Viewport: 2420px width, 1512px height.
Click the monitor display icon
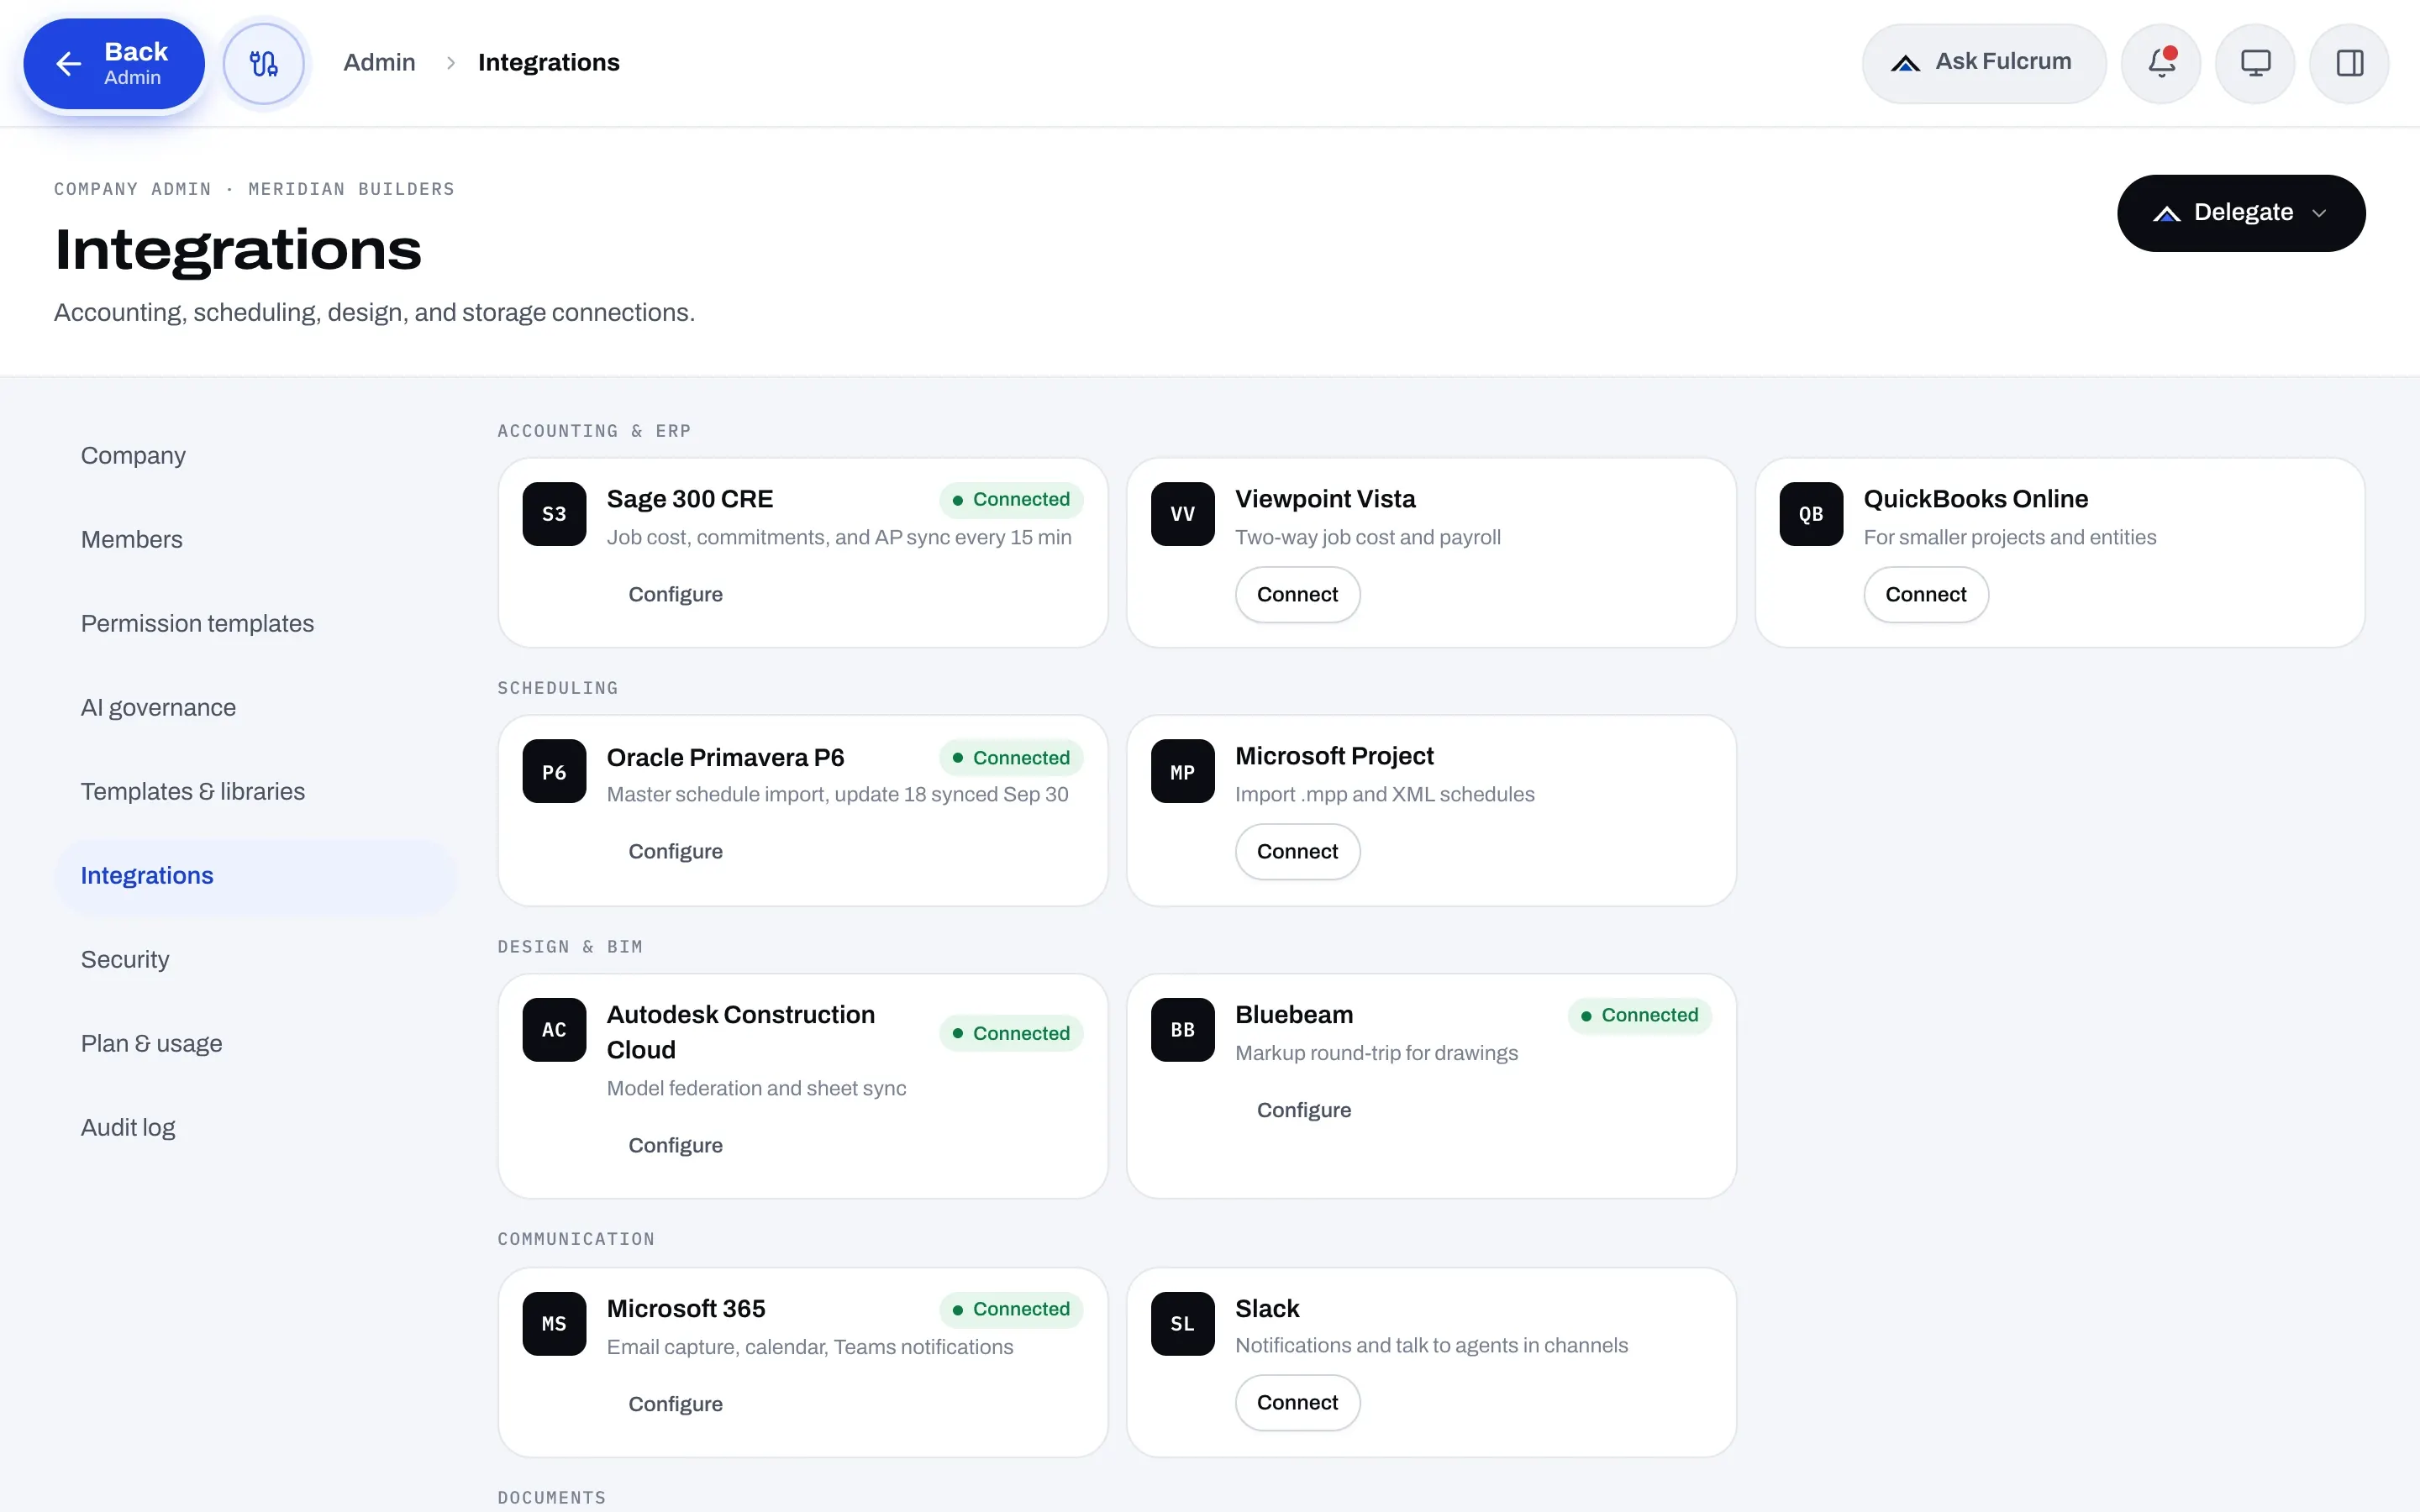[x=2255, y=63]
